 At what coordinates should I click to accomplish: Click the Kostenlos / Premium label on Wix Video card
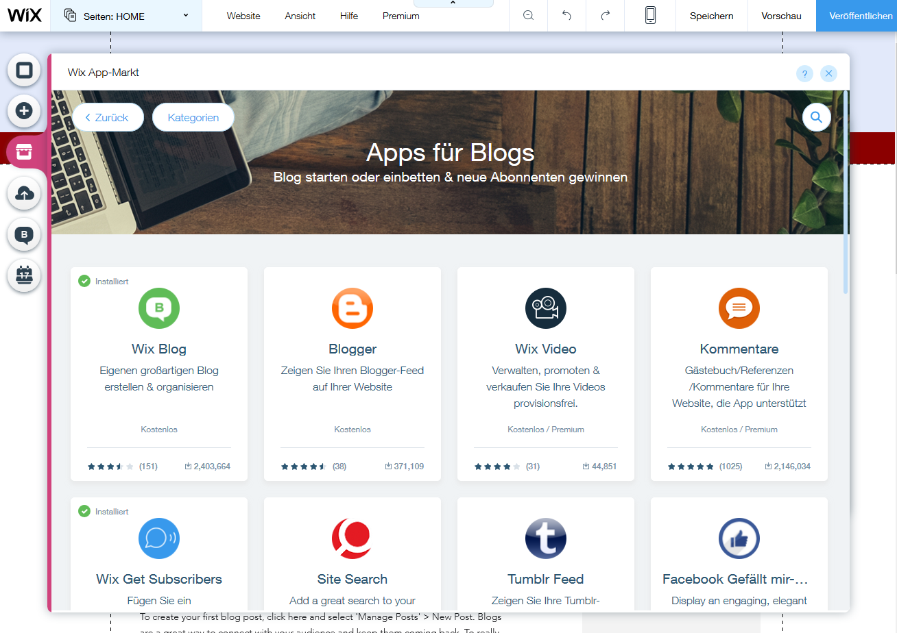pyautogui.click(x=546, y=430)
